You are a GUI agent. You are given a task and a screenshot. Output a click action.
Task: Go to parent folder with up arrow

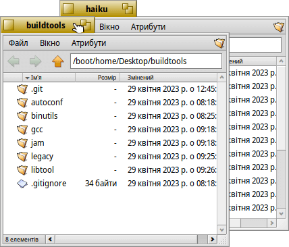click(x=58, y=61)
